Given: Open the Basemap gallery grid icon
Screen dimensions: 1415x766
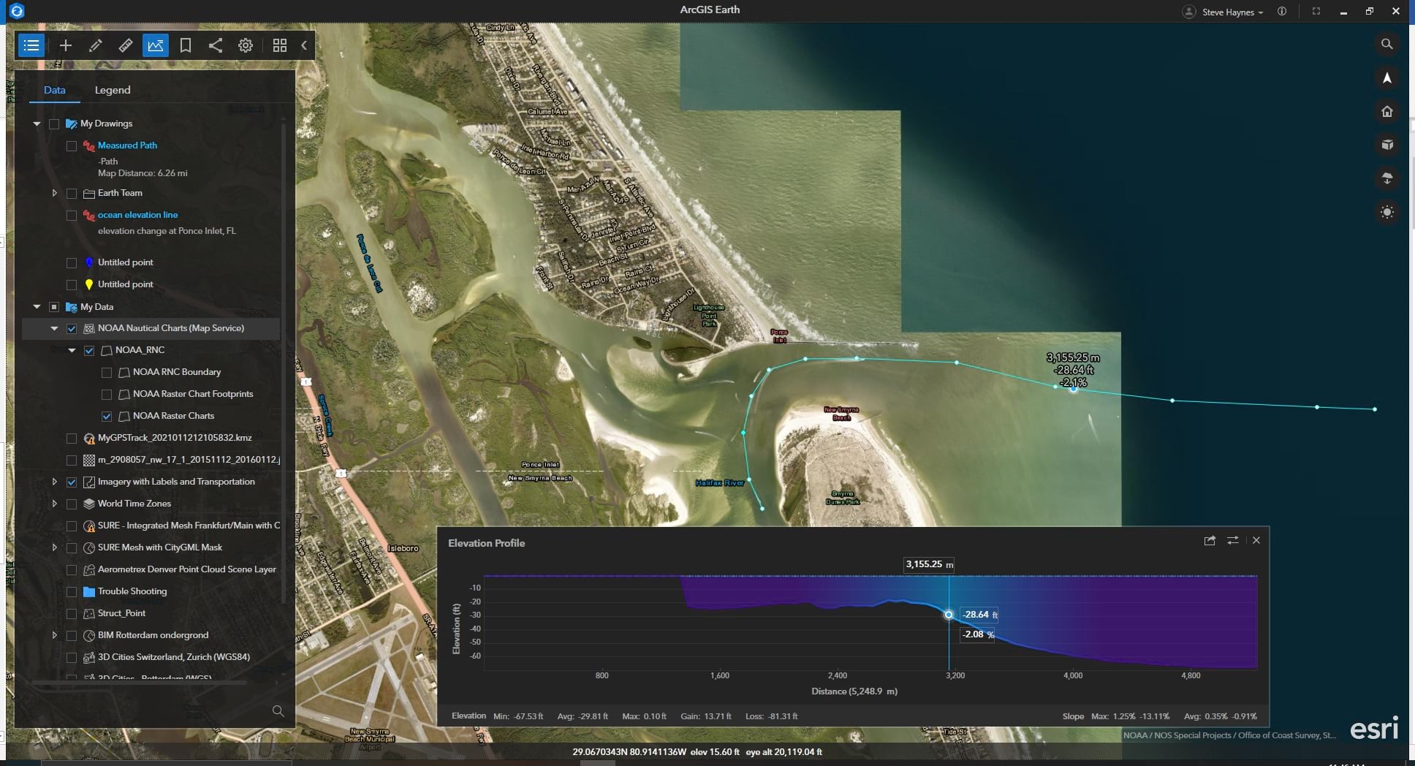Looking at the screenshot, I should (x=279, y=45).
